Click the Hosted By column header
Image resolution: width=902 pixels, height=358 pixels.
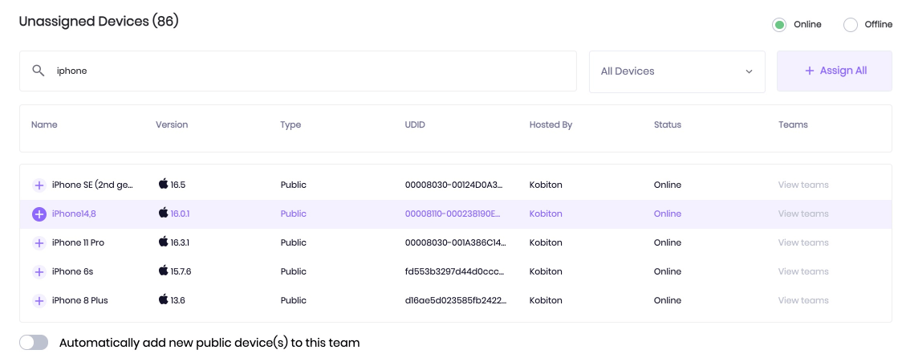(x=551, y=124)
